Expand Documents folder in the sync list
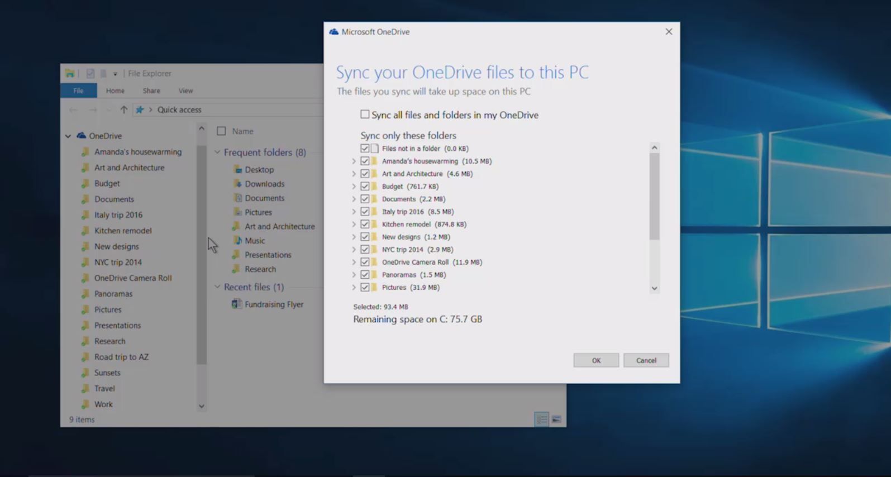The height and width of the screenshot is (477, 891). [354, 199]
